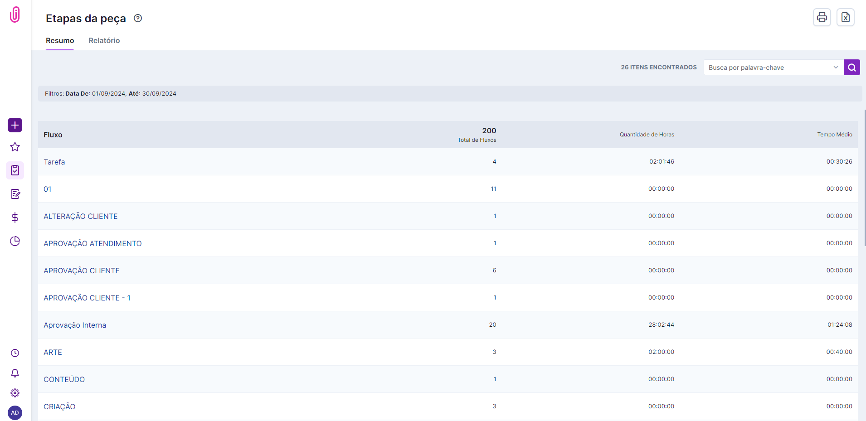This screenshot has height=421, width=866.
Task: Click the purple plus add button
Action: pos(15,125)
